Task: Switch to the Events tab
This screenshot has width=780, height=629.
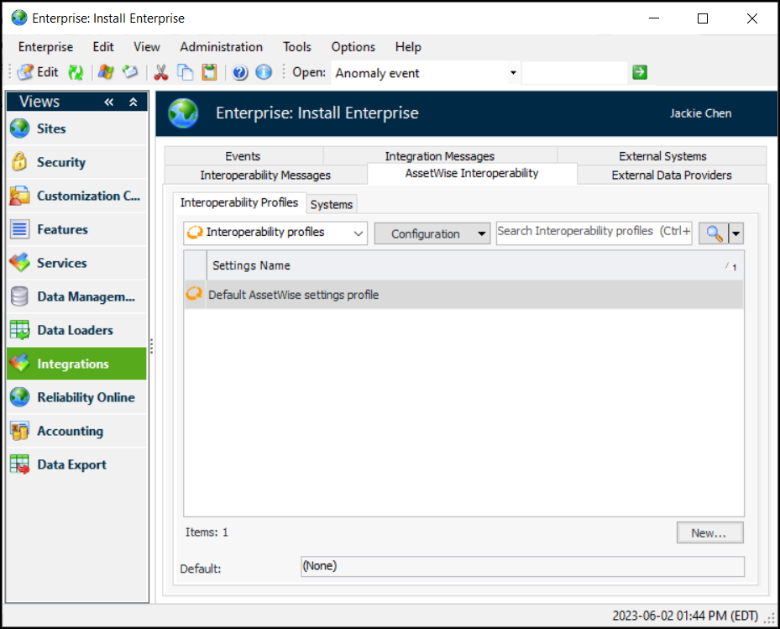Action: click(x=243, y=155)
